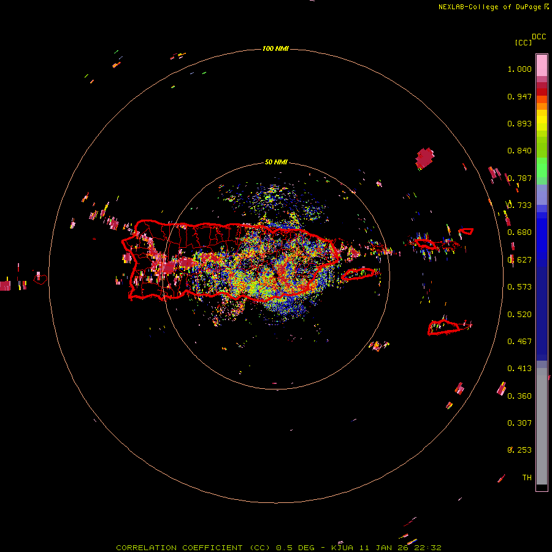Click the 0.413 scale value

(x=519, y=369)
